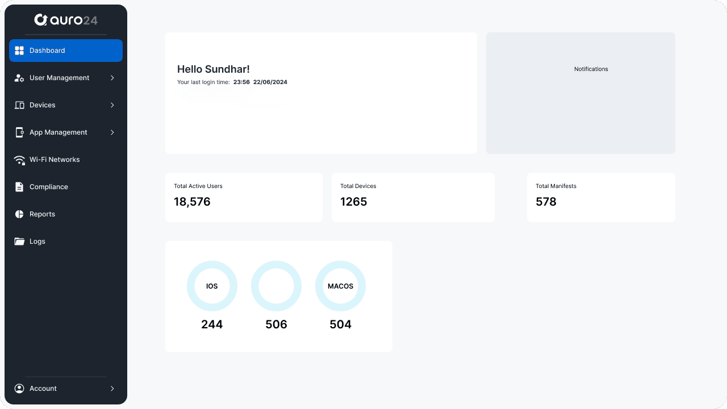Click the App Management icon
The image size is (727, 409).
point(19,132)
